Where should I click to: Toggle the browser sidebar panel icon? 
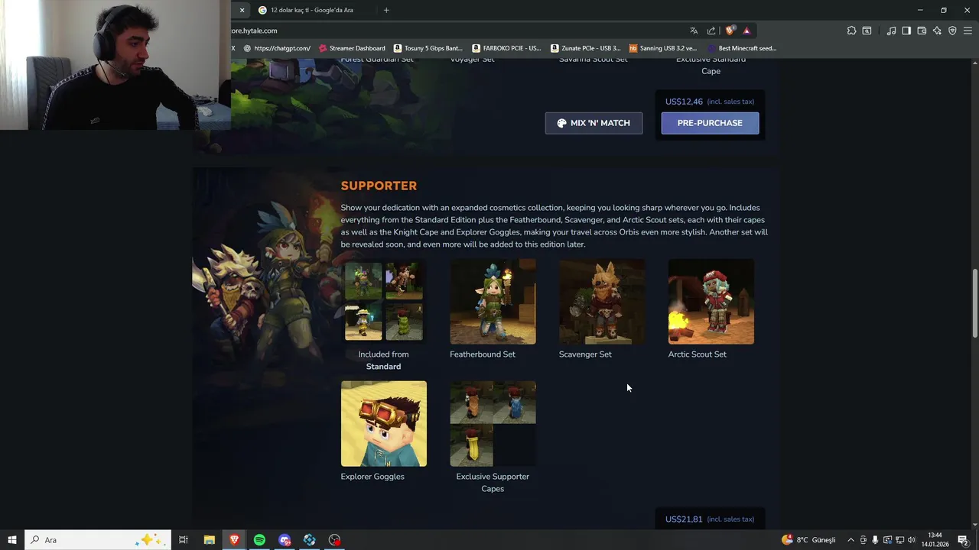click(x=906, y=31)
